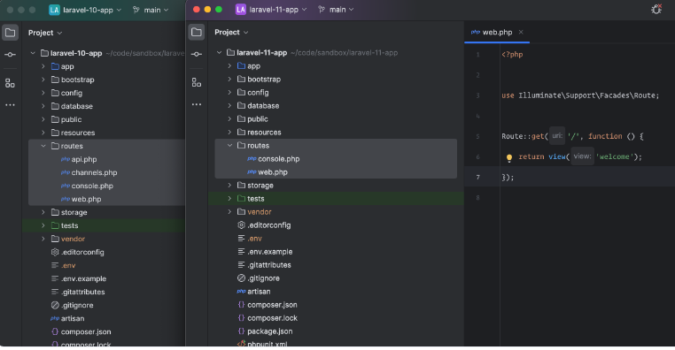Open More tool windows in laravel-11-app
This screenshot has height=350, width=675.
pos(197,104)
